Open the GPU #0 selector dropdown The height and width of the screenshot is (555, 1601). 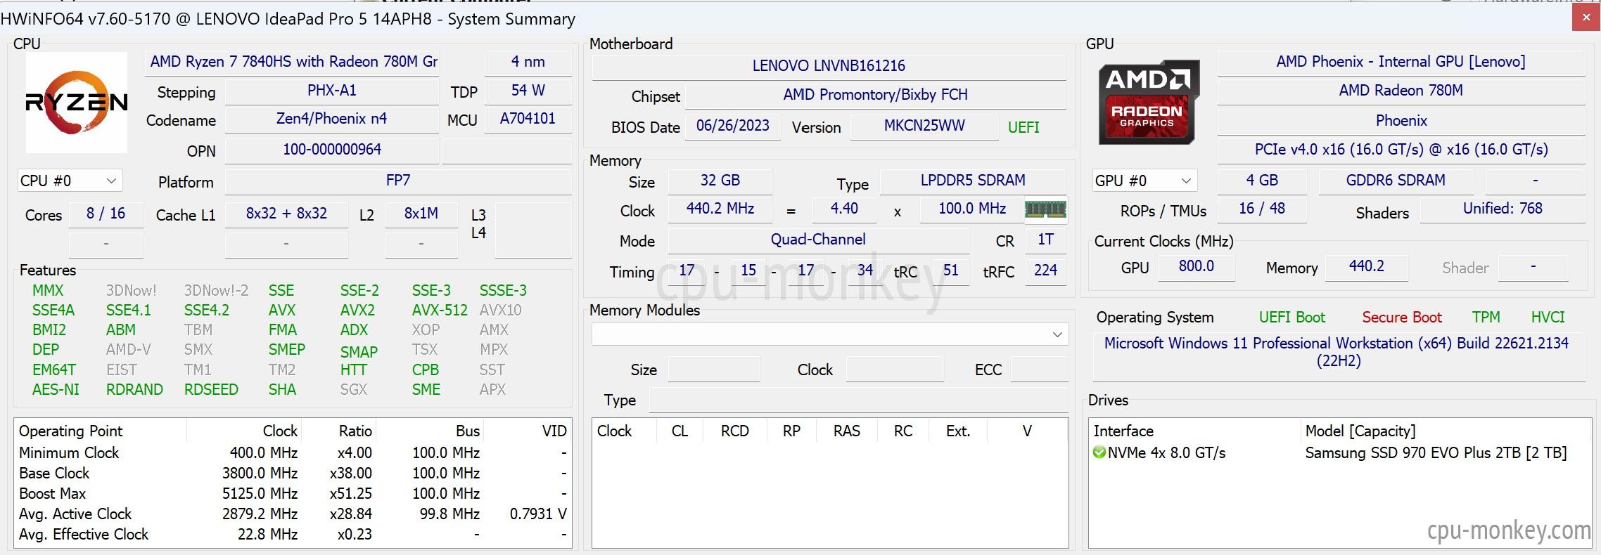[x=1144, y=181]
